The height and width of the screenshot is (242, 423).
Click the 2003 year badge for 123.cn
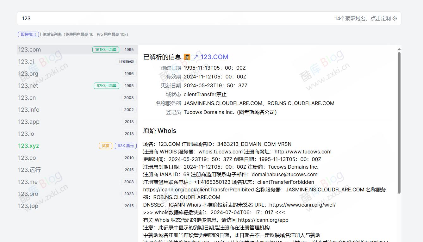129,98
